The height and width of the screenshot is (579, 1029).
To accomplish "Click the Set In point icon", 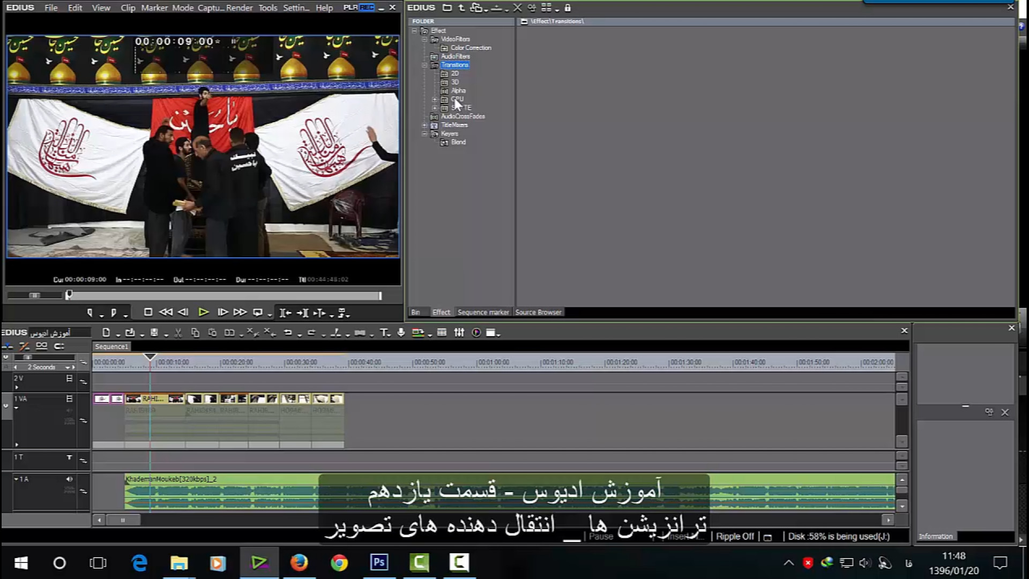I will point(90,313).
